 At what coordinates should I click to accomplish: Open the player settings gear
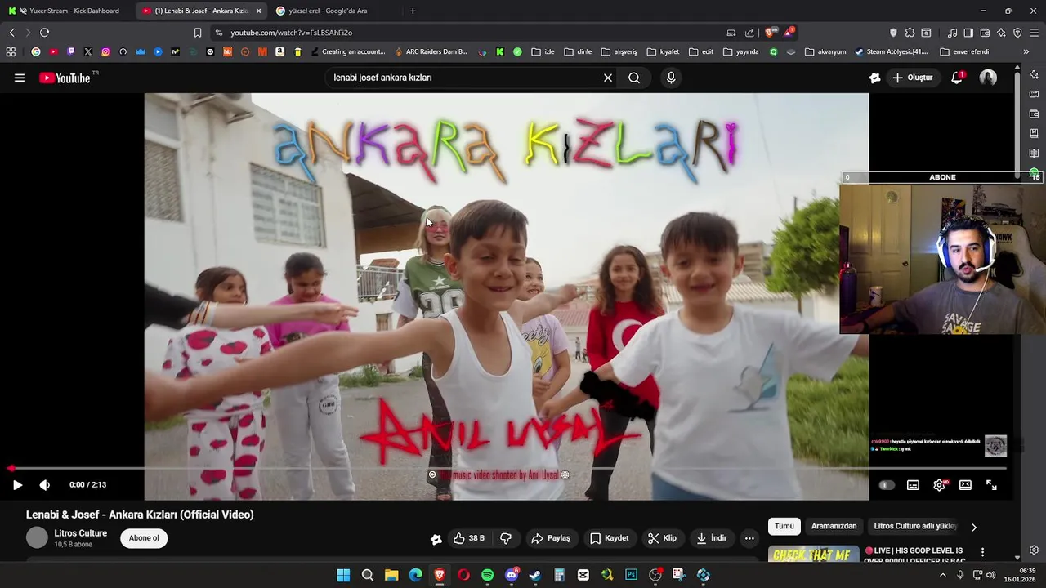(x=939, y=485)
